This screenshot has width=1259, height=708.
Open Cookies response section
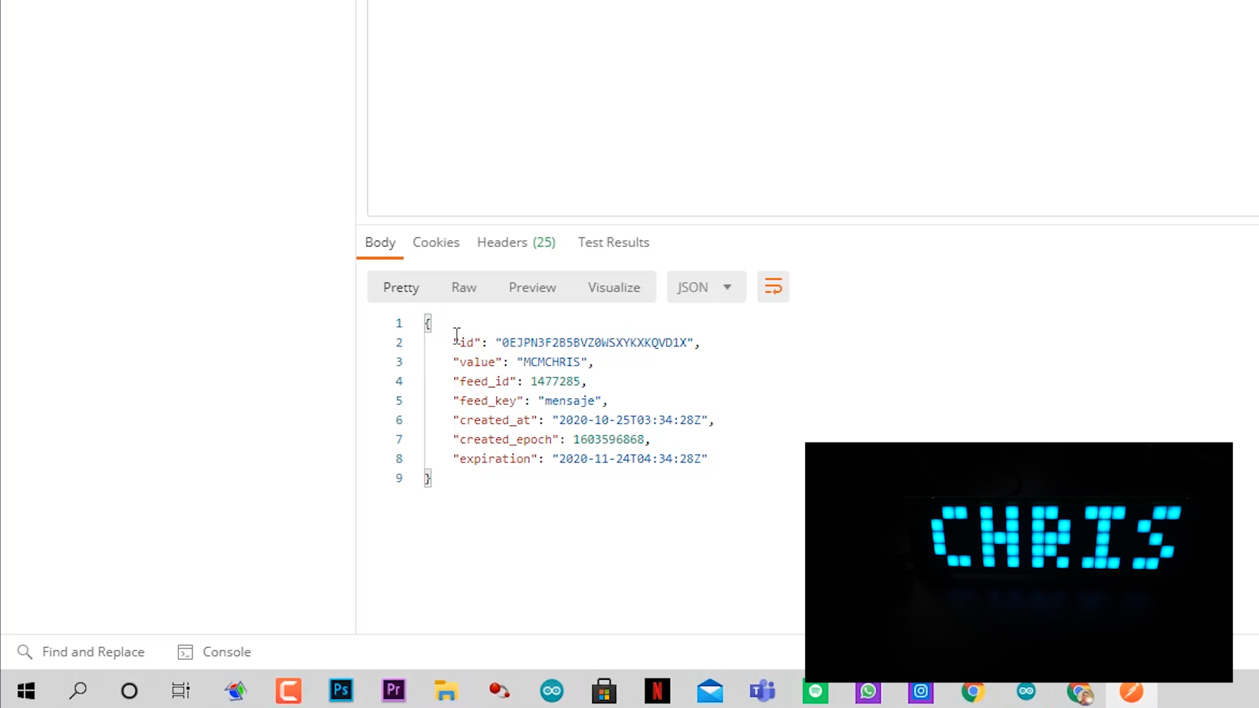coord(436,242)
